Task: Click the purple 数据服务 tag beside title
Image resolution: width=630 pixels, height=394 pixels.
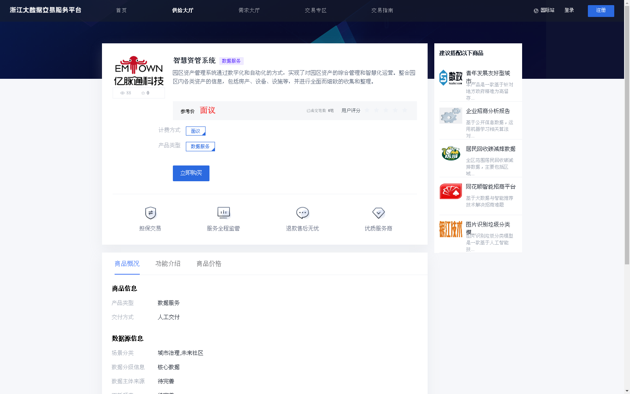Action: point(231,61)
